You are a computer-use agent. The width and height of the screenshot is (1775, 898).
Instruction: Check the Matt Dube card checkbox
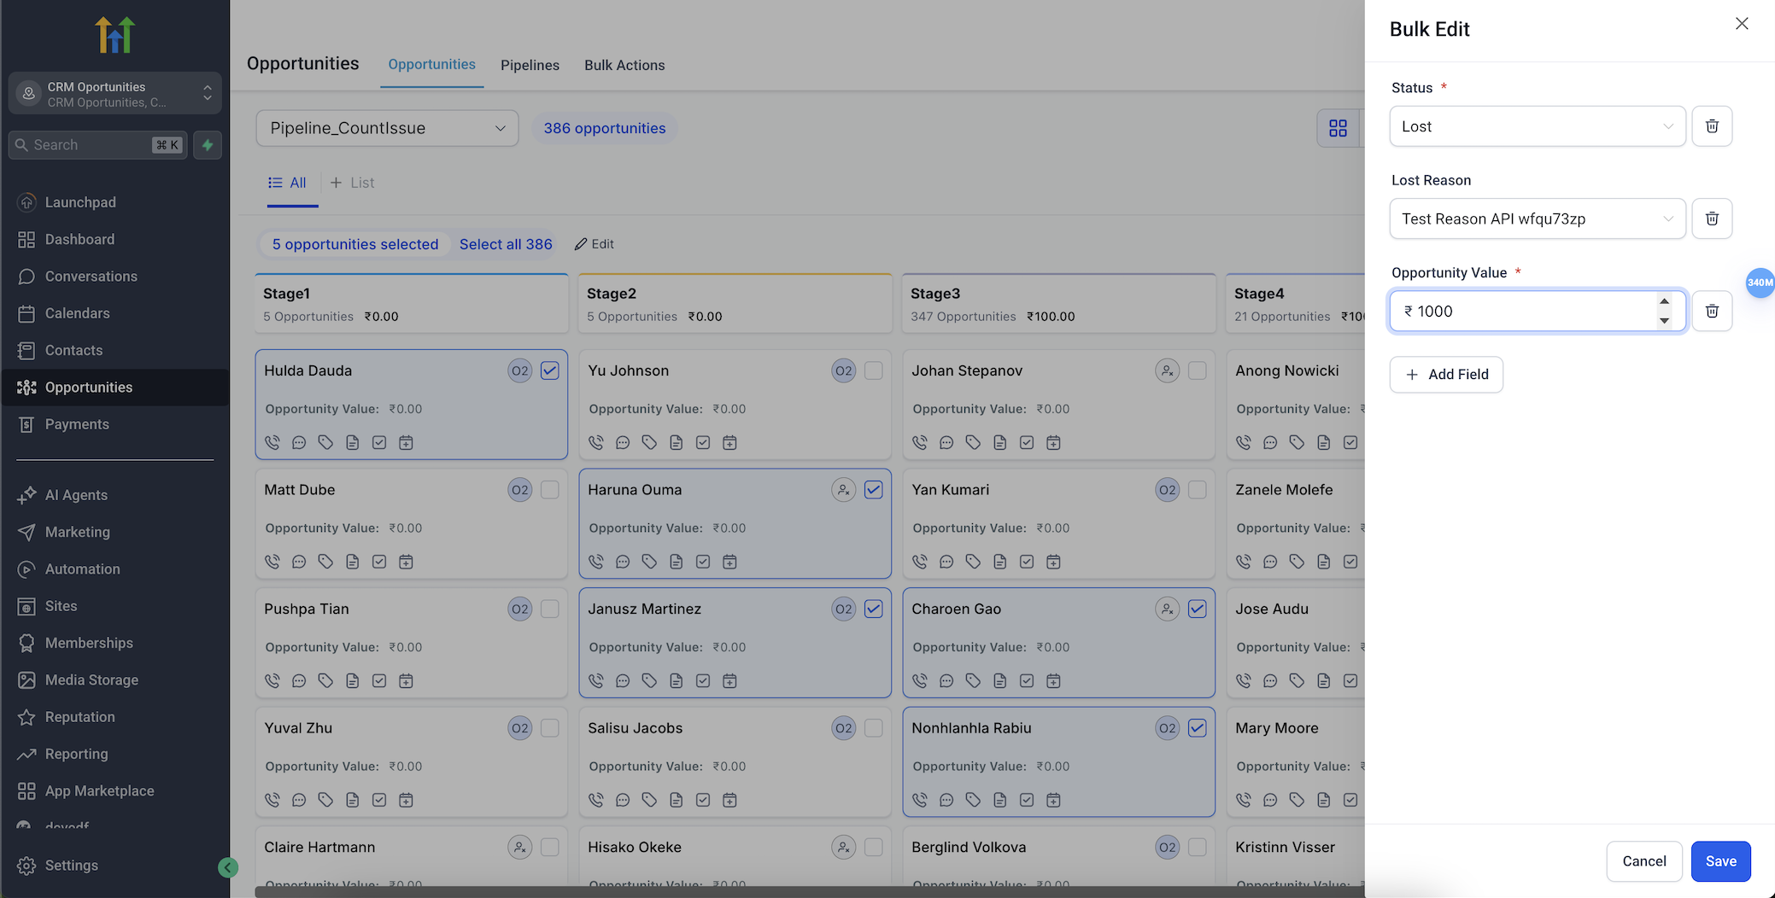click(x=549, y=490)
